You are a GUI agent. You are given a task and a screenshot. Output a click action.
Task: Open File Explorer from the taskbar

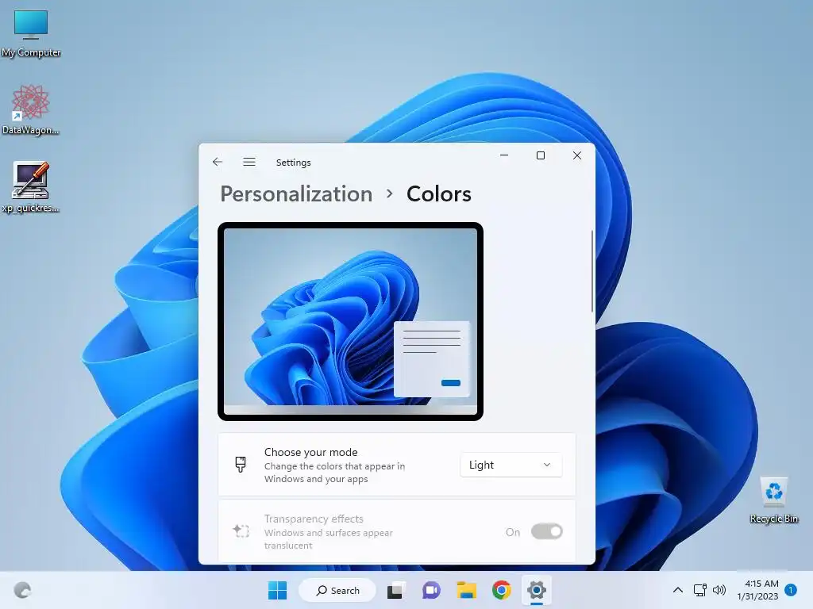pos(466,590)
